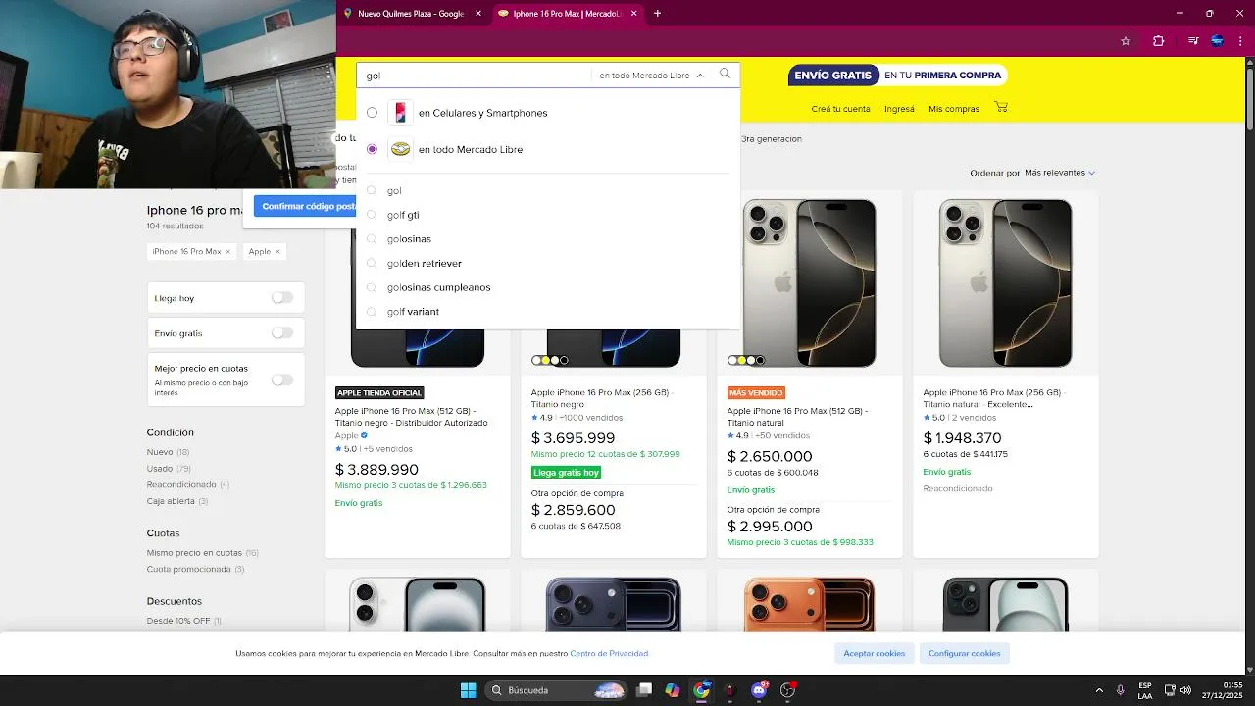Viewport: 1255px width, 706px height.
Task: Select yellow color swatch on $3.695.999 iPhone
Action: (x=545, y=361)
